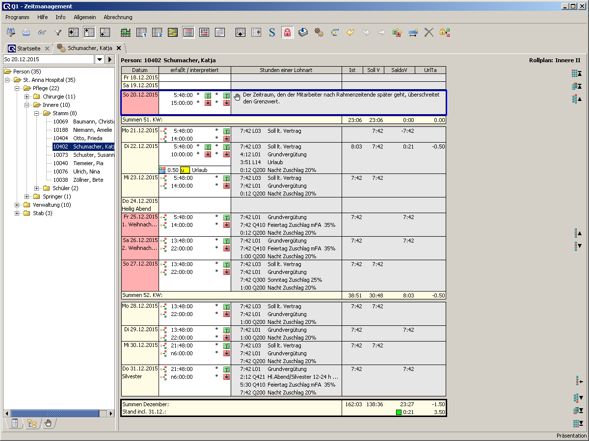Click the filter funnel icon in toolbar
This screenshot has width=589, height=441.
(x=58, y=33)
